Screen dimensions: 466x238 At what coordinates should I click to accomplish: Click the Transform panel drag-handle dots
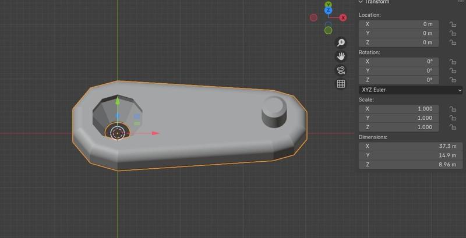(x=461, y=2)
